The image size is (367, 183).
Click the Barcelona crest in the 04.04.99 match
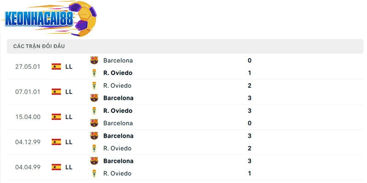(x=94, y=161)
